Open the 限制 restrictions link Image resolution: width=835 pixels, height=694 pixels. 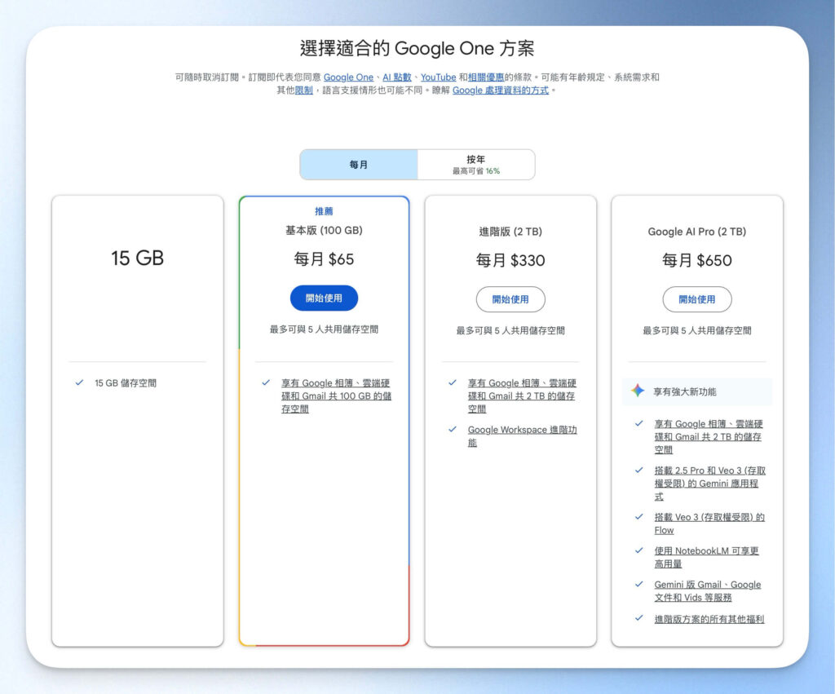(303, 91)
